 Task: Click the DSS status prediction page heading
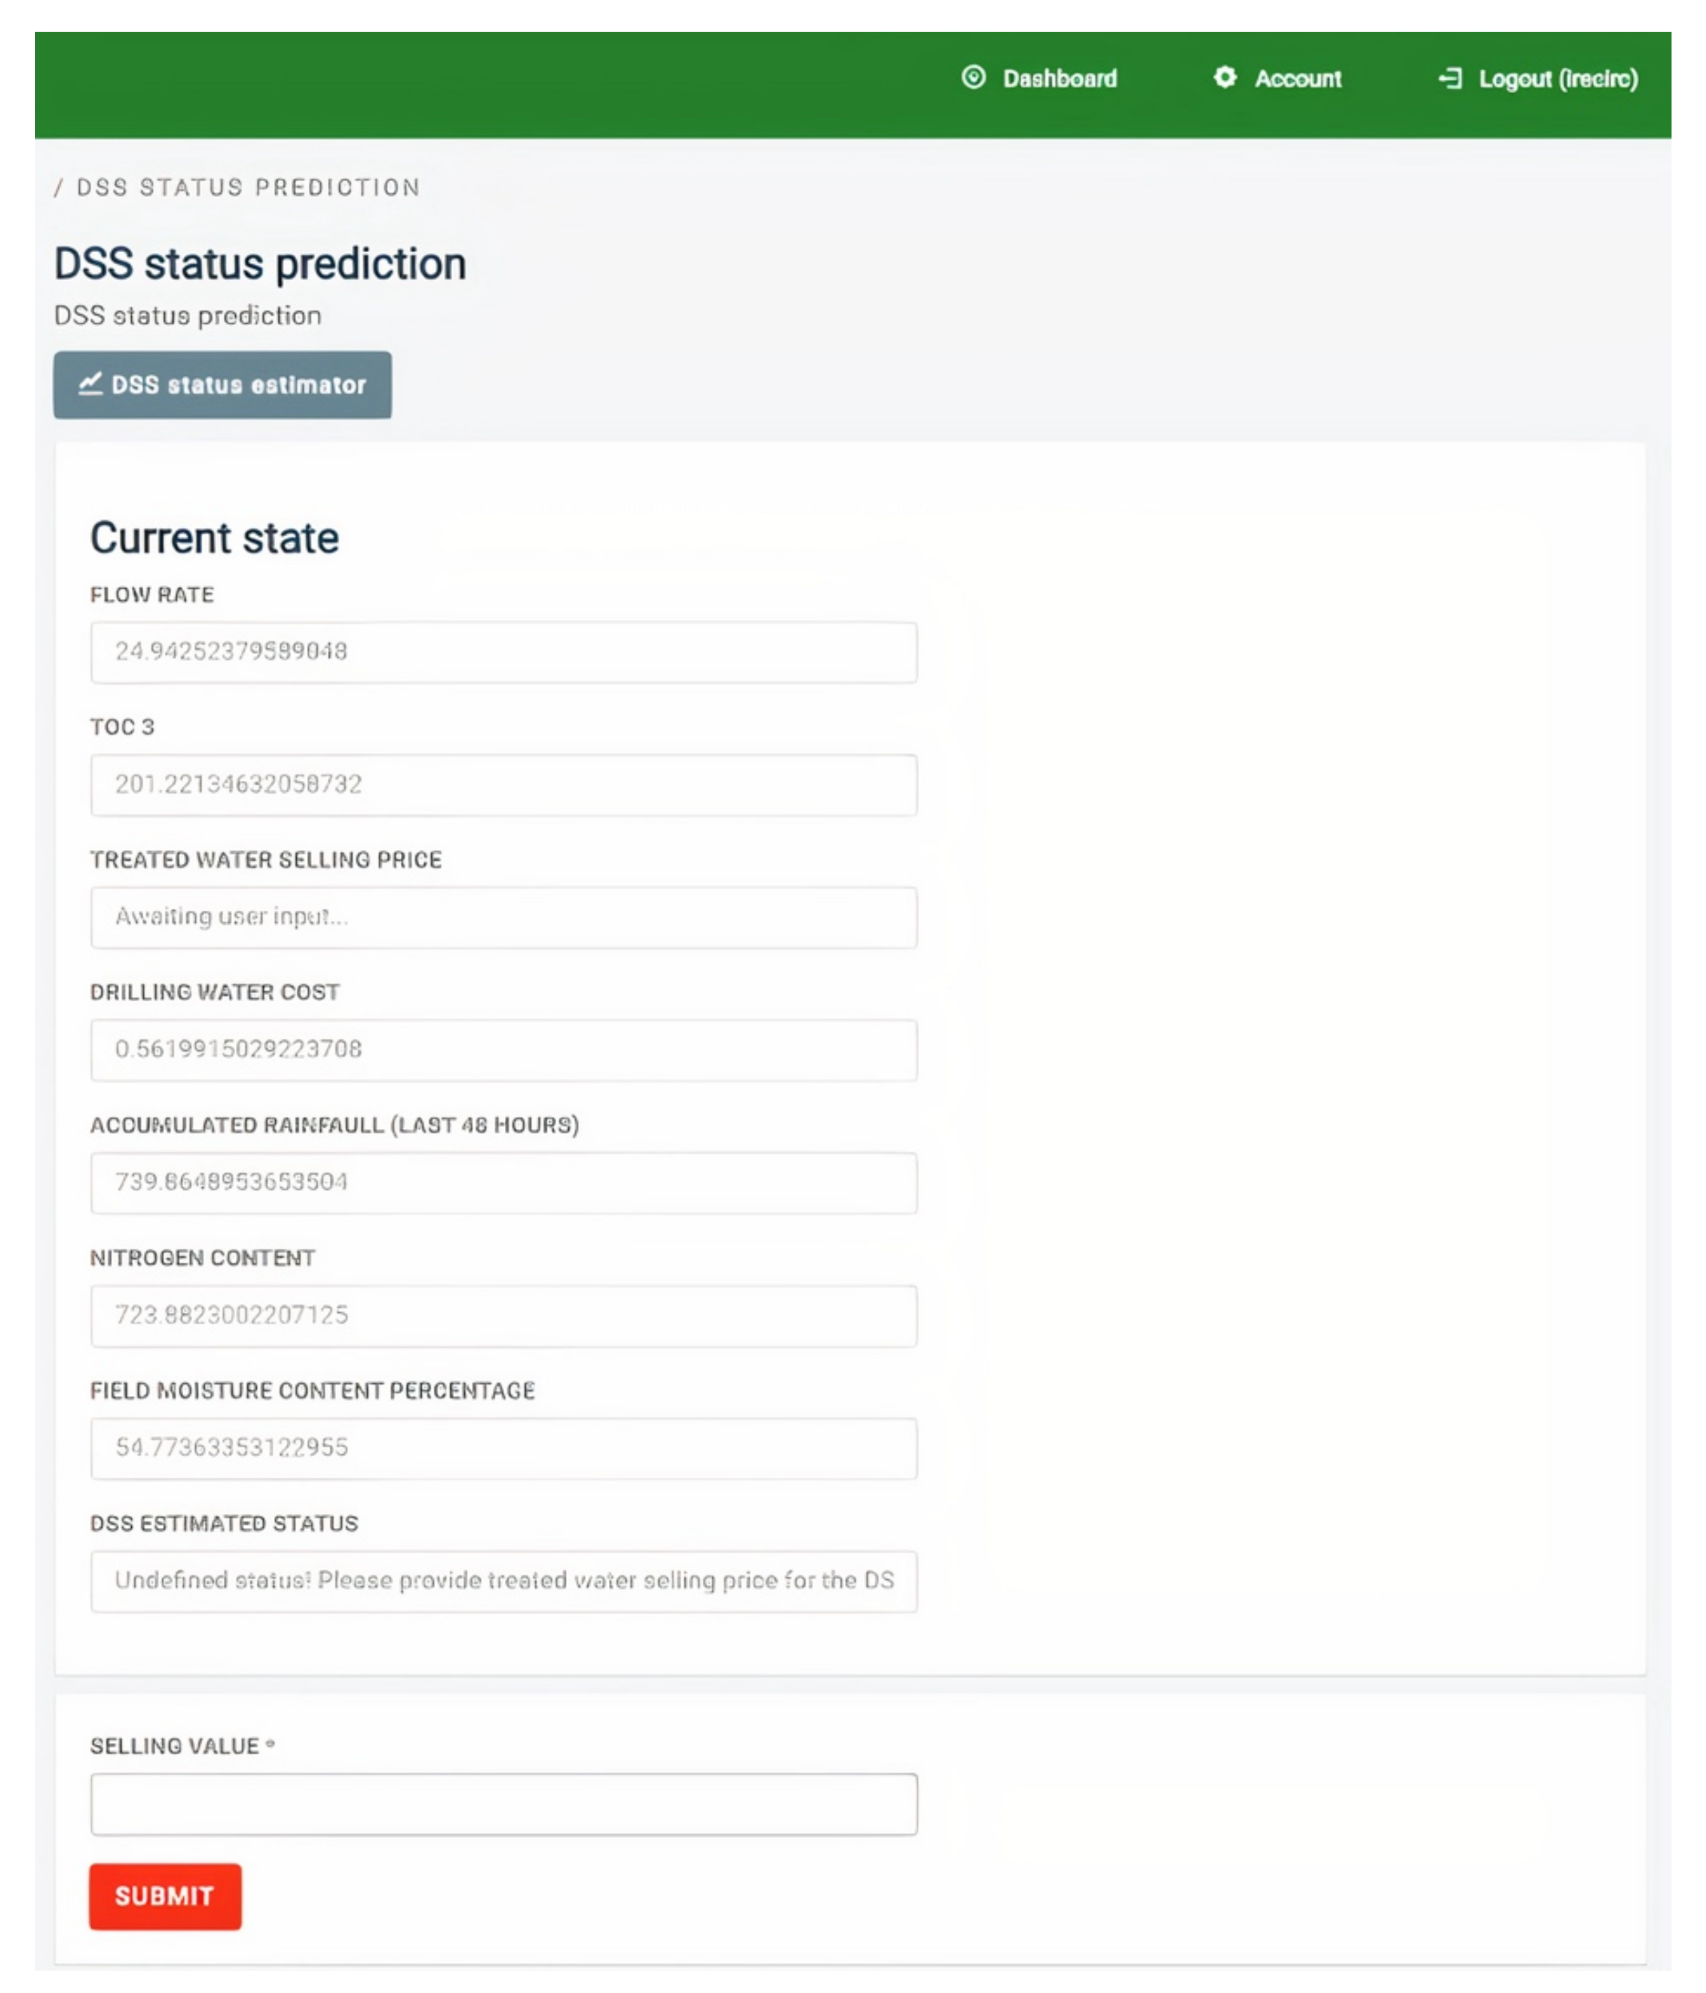point(260,264)
